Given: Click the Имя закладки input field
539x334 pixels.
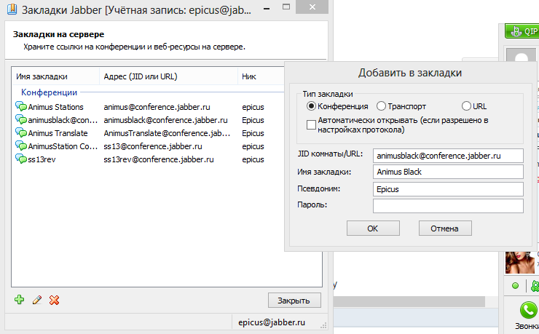Looking at the screenshot, I should tap(448, 172).
